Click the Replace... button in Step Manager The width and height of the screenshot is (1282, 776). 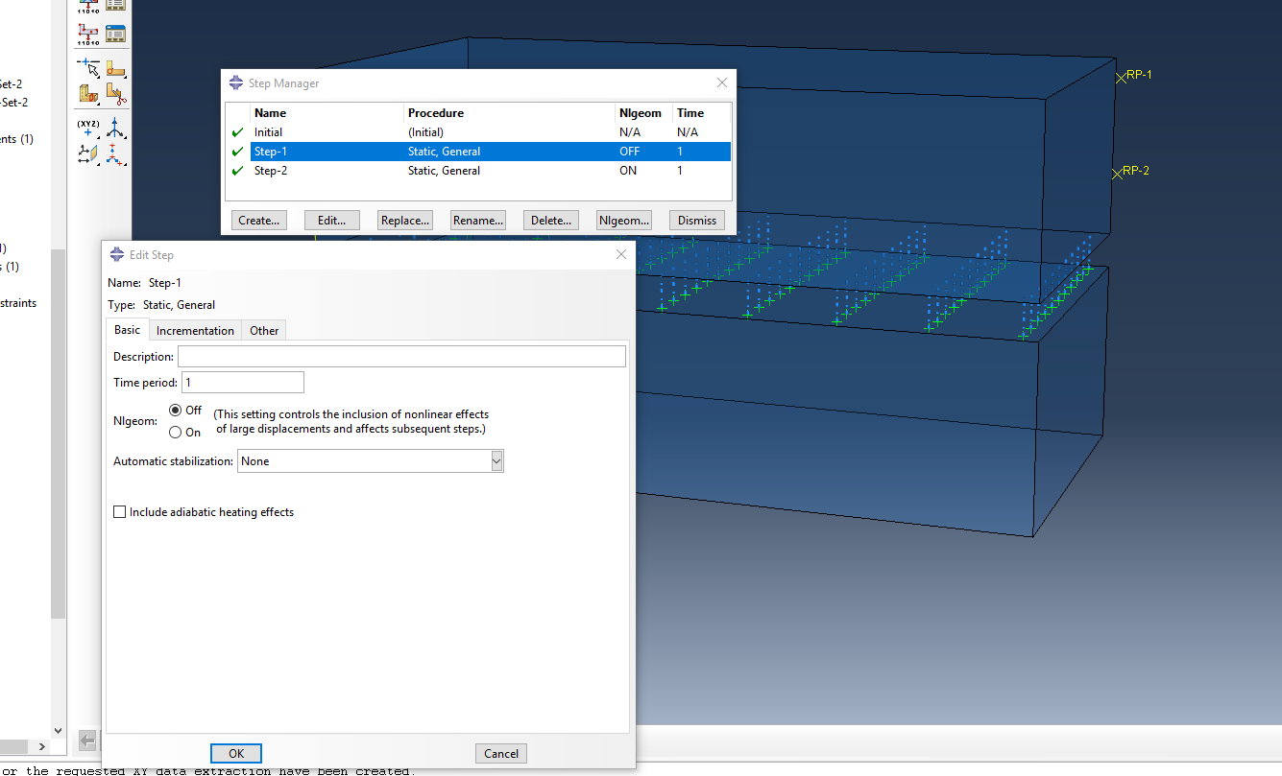pyautogui.click(x=405, y=221)
